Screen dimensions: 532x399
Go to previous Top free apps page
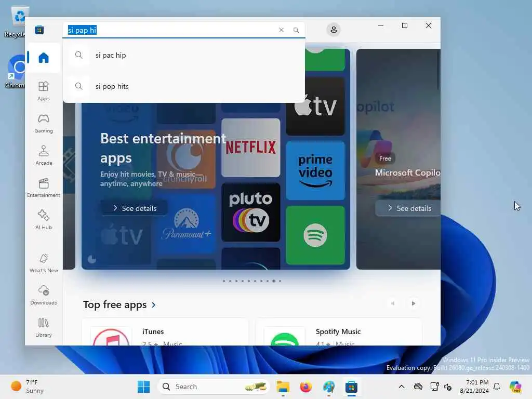point(393,303)
